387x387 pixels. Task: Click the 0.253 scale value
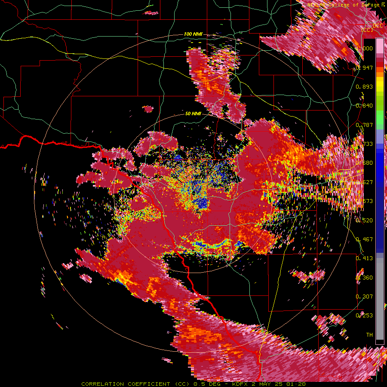tap(364, 316)
